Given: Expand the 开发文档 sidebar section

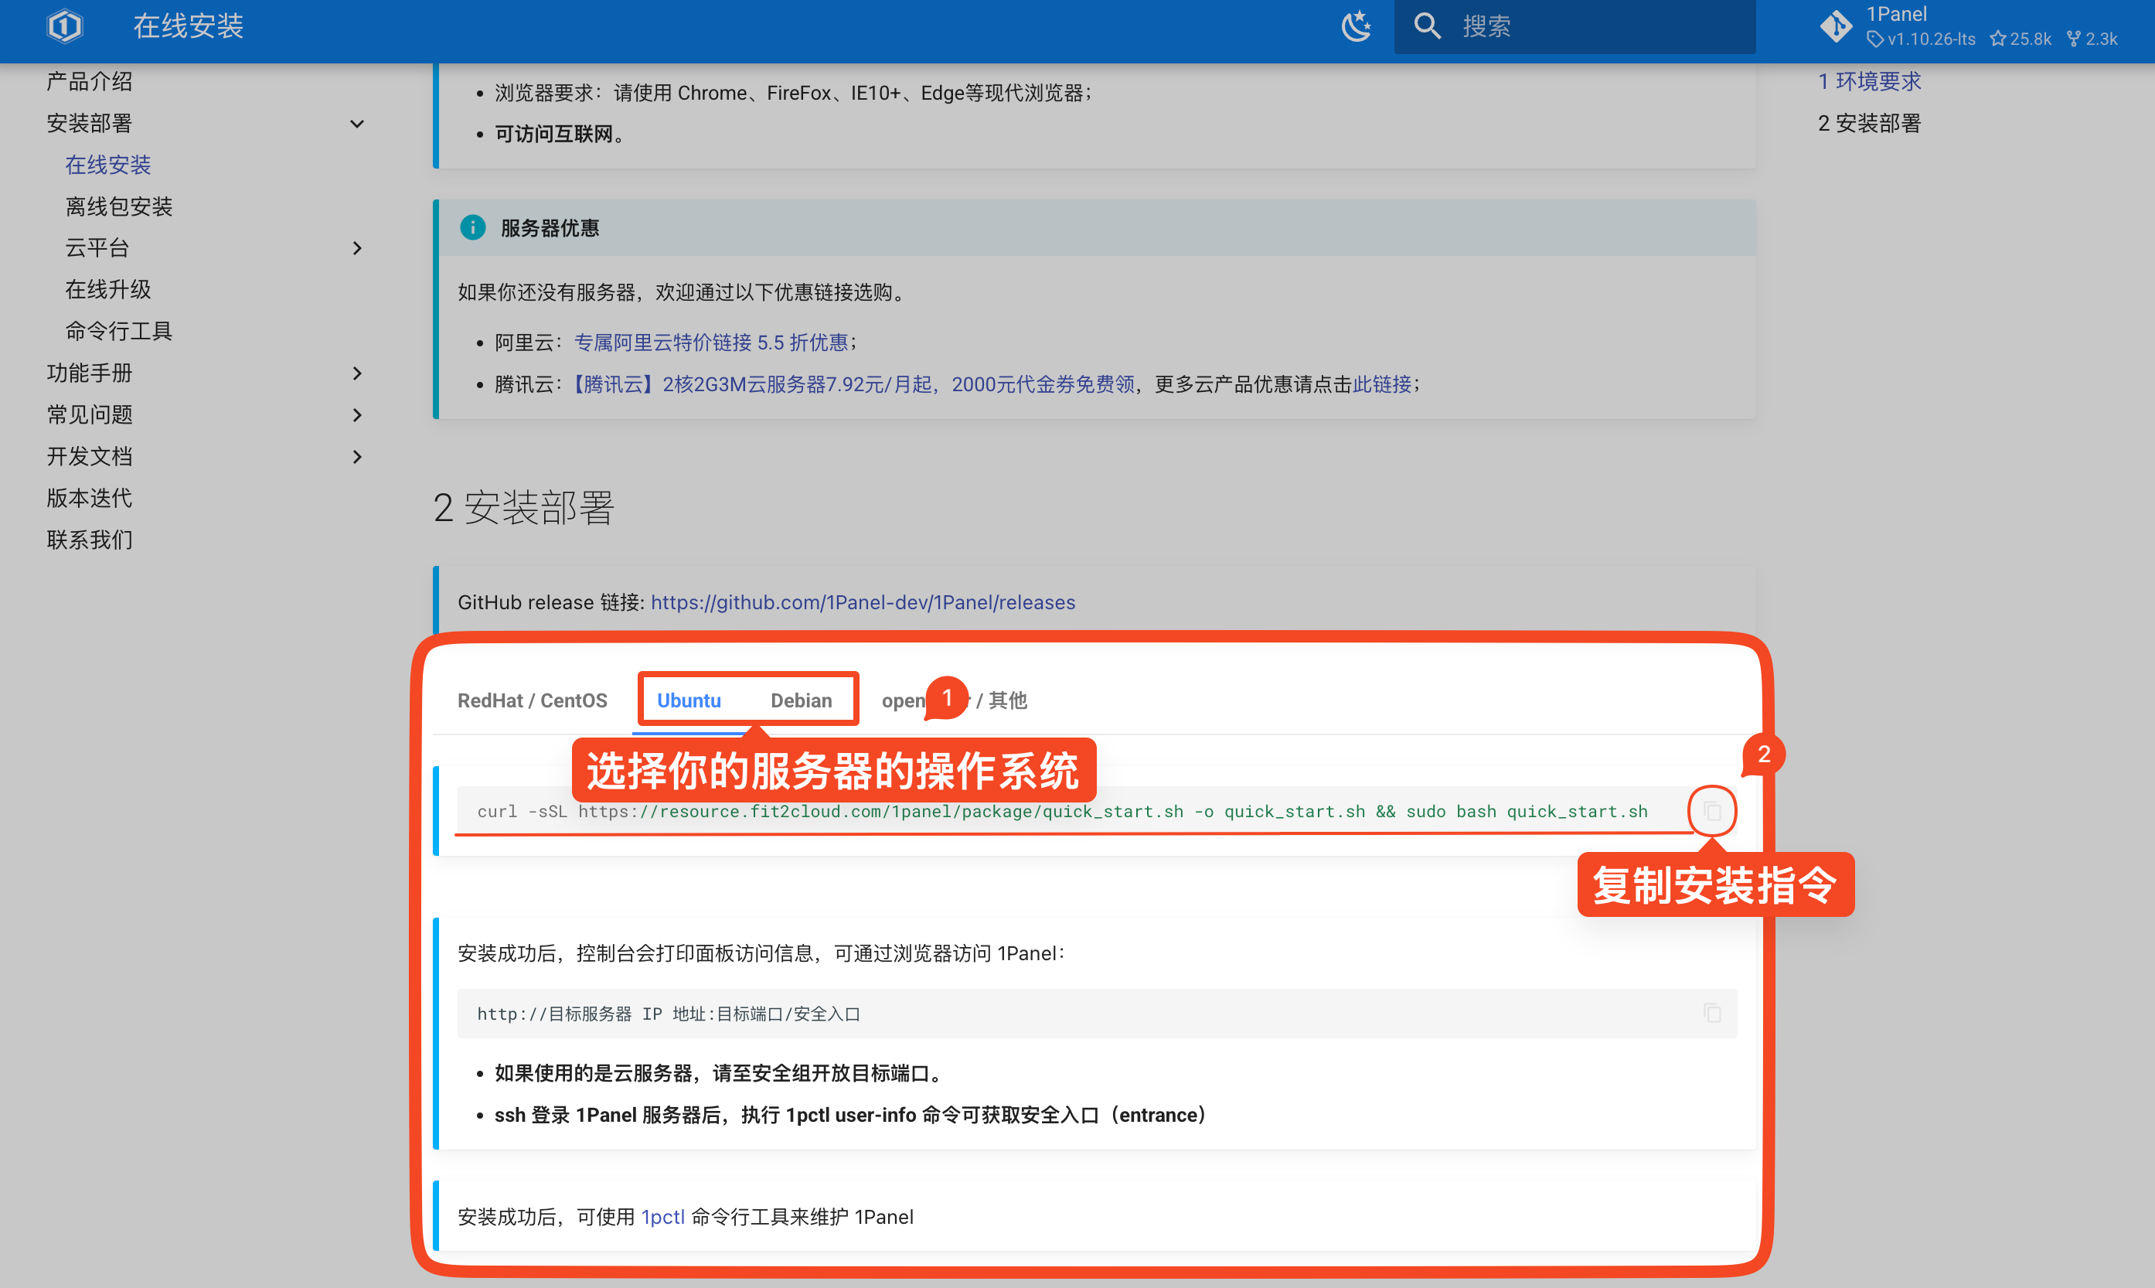Looking at the screenshot, I should (x=356, y=457).
